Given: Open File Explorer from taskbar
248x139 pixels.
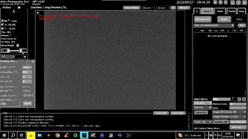Looking at the screenshot, I should point(31,135).
